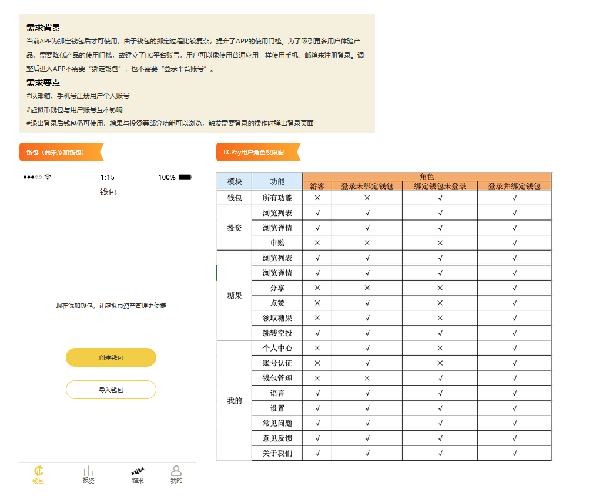Click the signal strength dots
This screenshot has width=596, height=500.
[32, 177]
